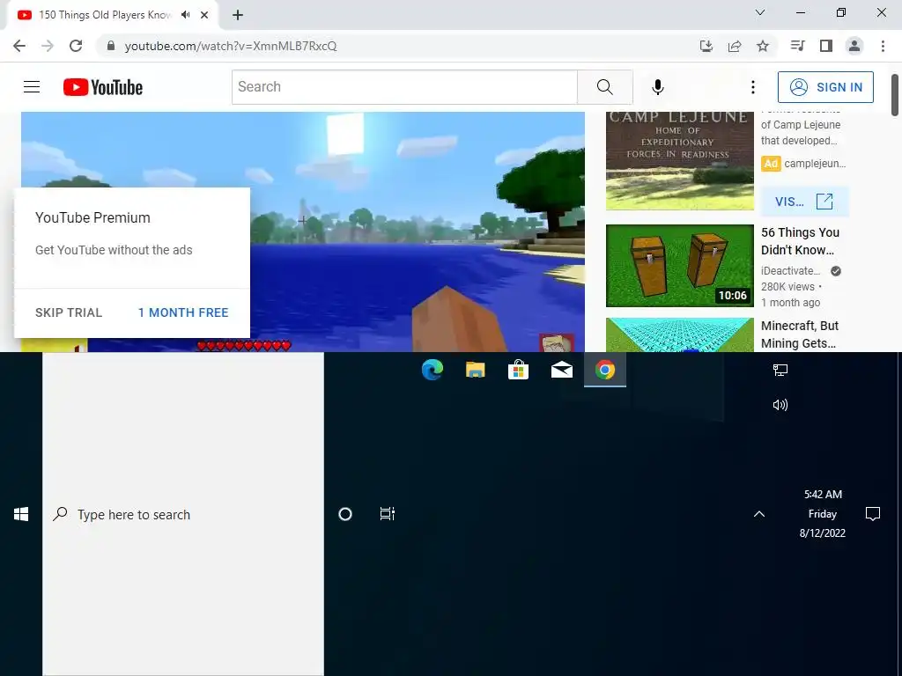The image size is (902, 676).
Task: Open YouTube settings three-dot menu
Action: coord(752,87)
